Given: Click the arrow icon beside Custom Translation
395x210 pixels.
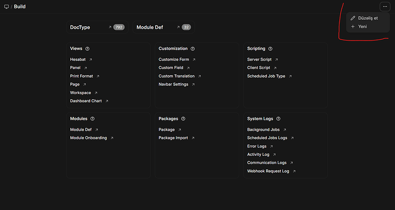Looking at the screenshot, I should pos(200,76).
